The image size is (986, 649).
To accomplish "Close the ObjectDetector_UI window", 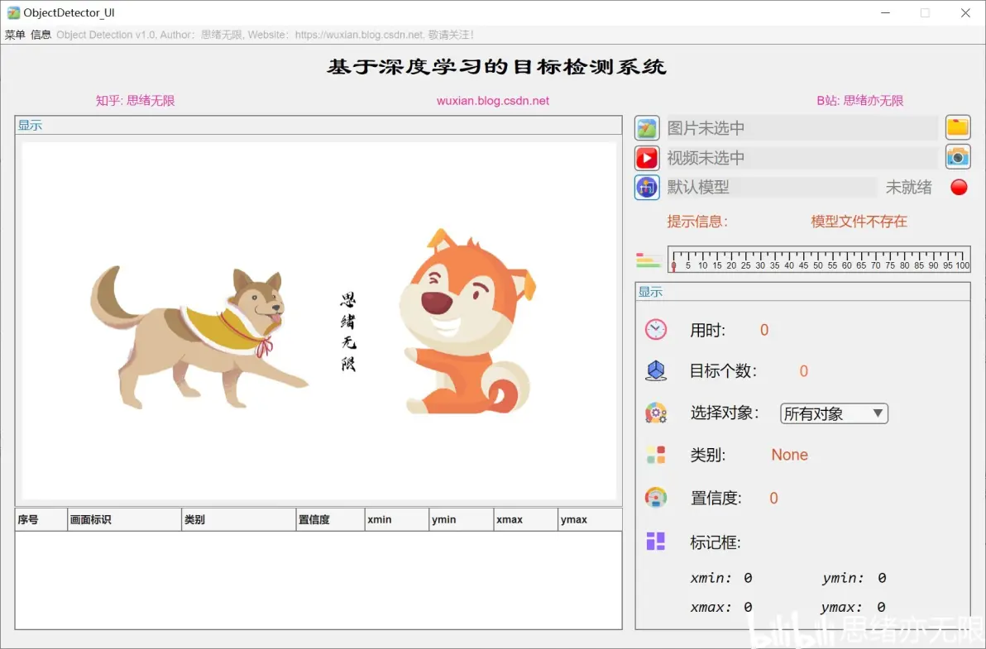I will [965, 12].
